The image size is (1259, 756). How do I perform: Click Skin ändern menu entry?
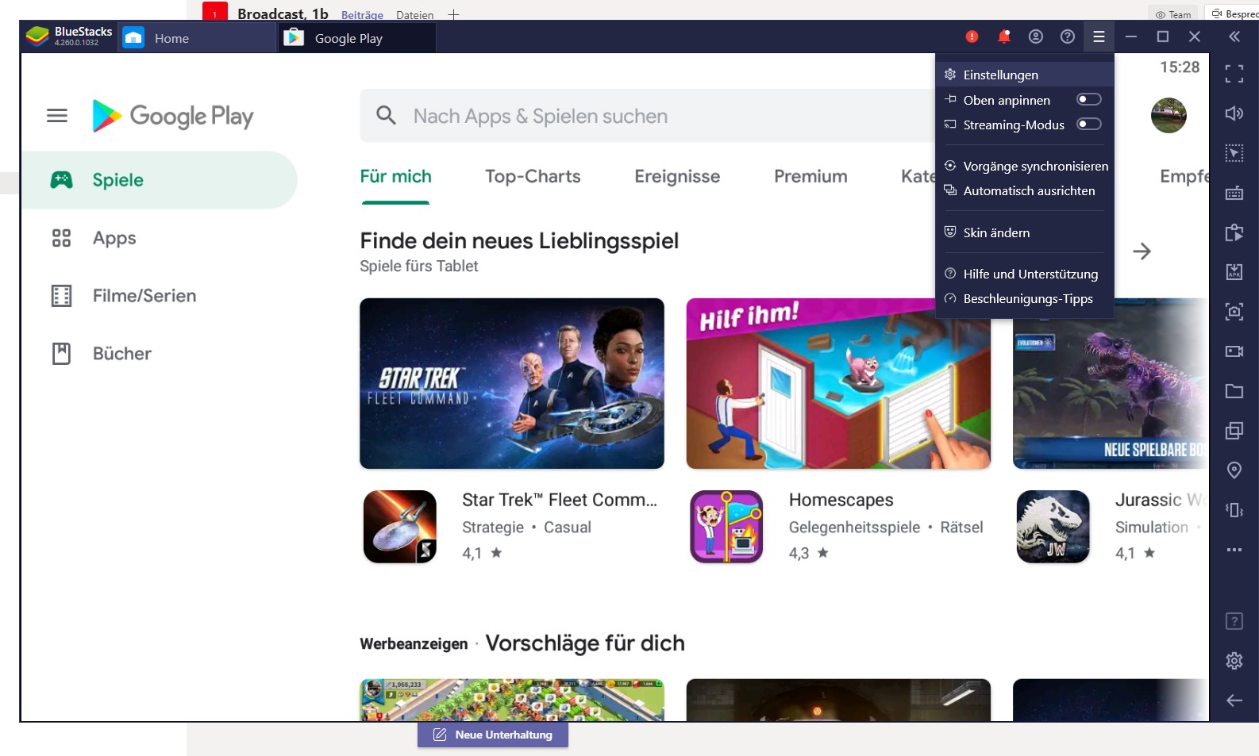996,232
